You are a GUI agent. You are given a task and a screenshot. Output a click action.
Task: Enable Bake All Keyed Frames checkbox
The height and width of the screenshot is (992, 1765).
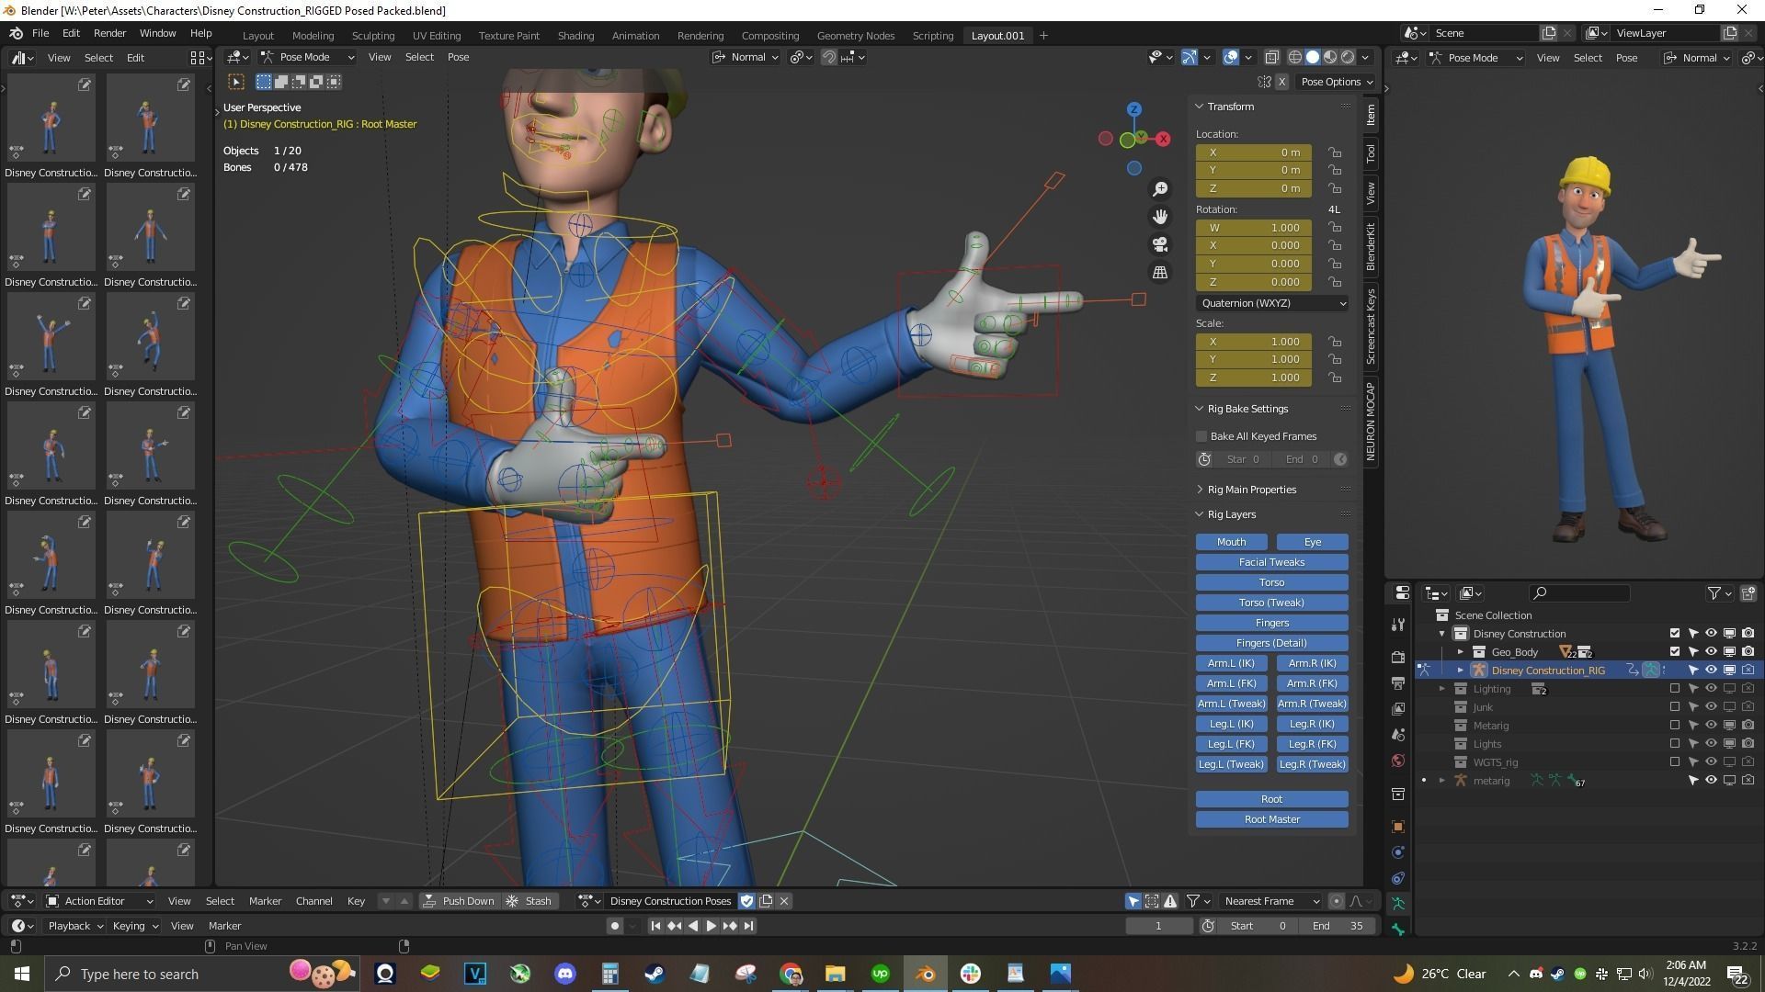(x=1201, y=436)
